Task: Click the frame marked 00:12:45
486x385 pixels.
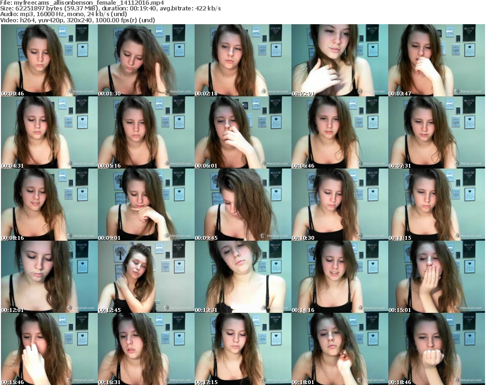Action: [x=146, y=277]
